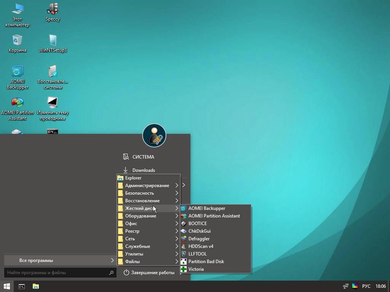Click Завершение работы shutdown button

[x=149, y=273]
